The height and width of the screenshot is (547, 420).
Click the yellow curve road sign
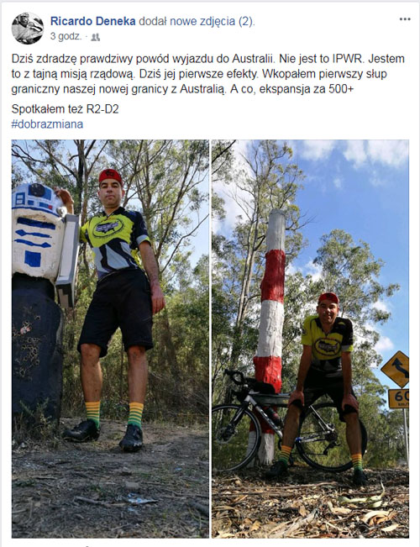pos(396,369)
